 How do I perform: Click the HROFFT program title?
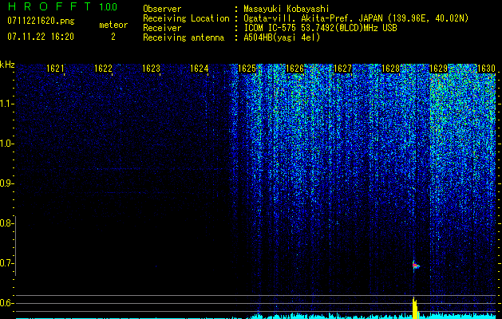click(x=49, y=6)
